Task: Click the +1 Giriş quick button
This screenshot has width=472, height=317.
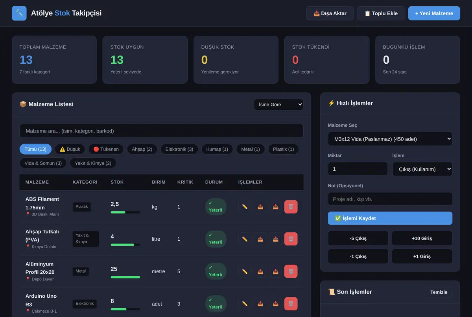Action: tap(422, 256)
